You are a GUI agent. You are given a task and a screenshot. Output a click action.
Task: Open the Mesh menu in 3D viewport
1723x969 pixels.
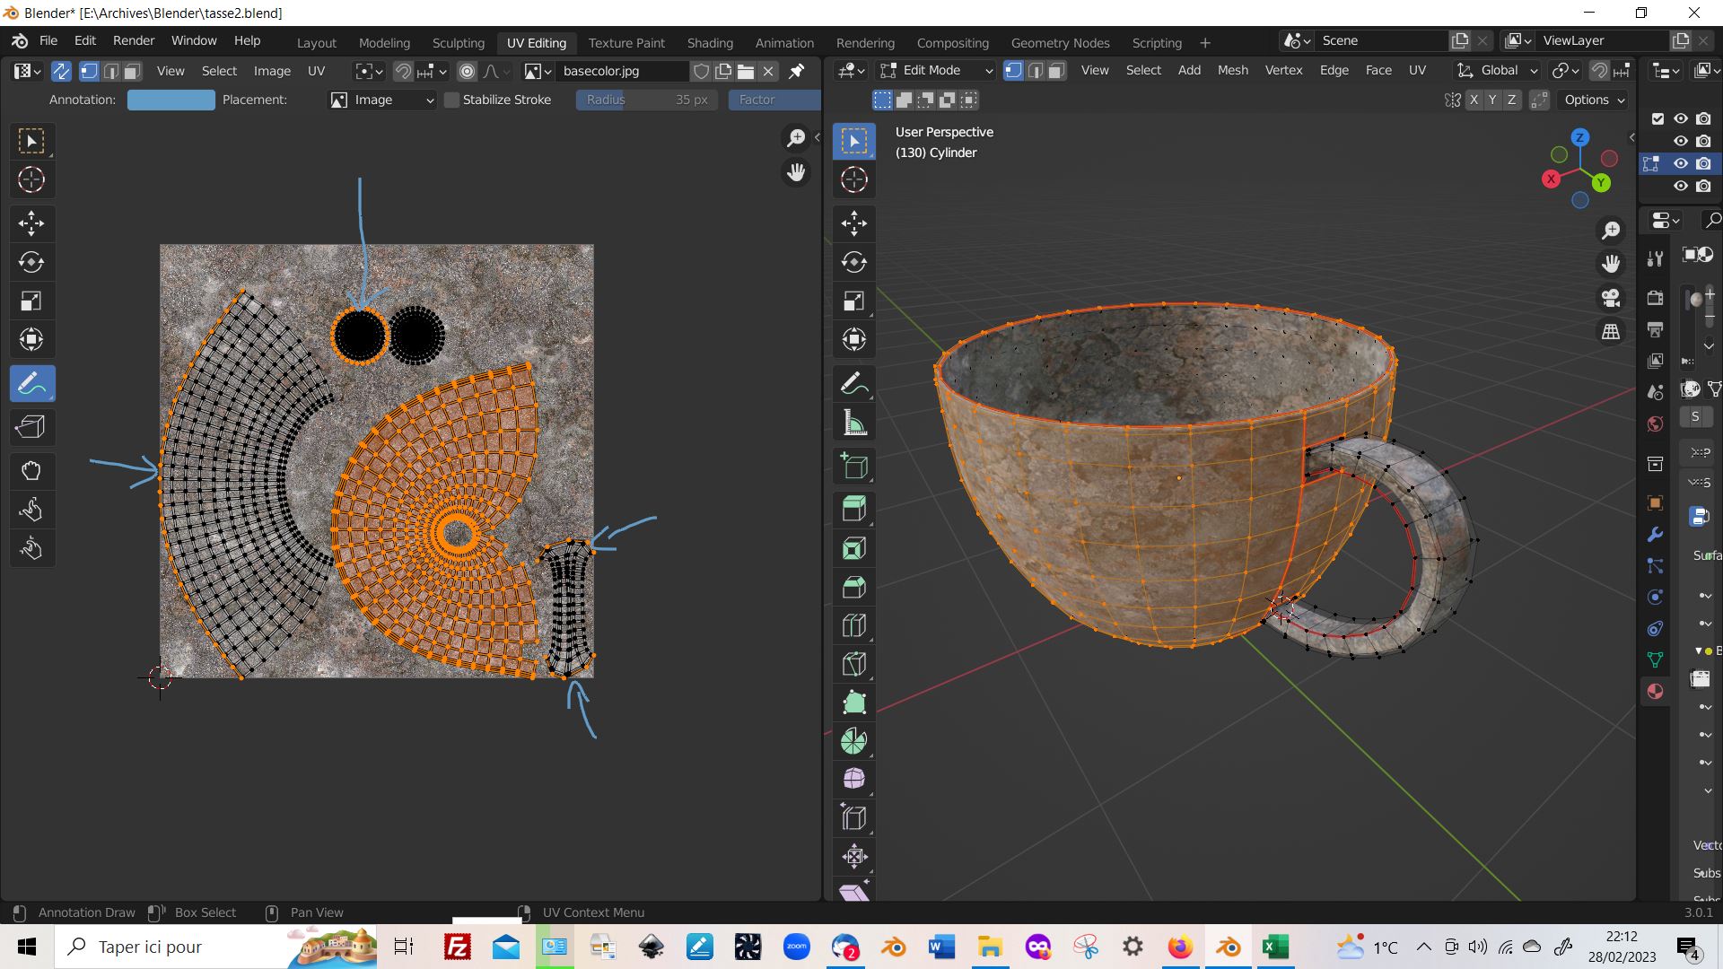1232,70
